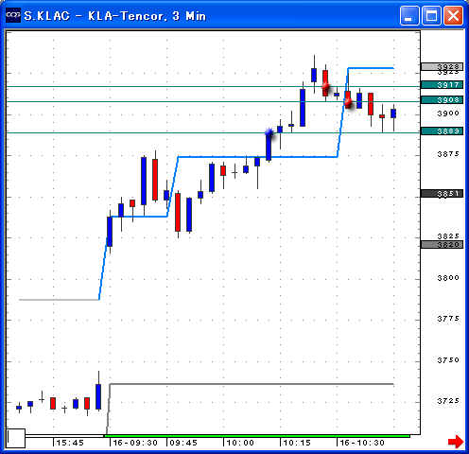This screenshot has width=469, height=454.
Task: Select the teal 3908 price label
Action: point(443,100)
